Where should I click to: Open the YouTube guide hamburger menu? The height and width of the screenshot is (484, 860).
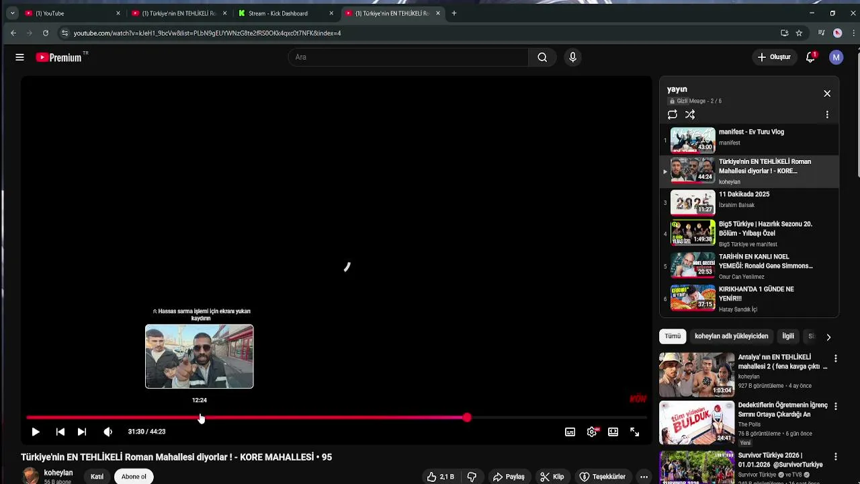19,57
